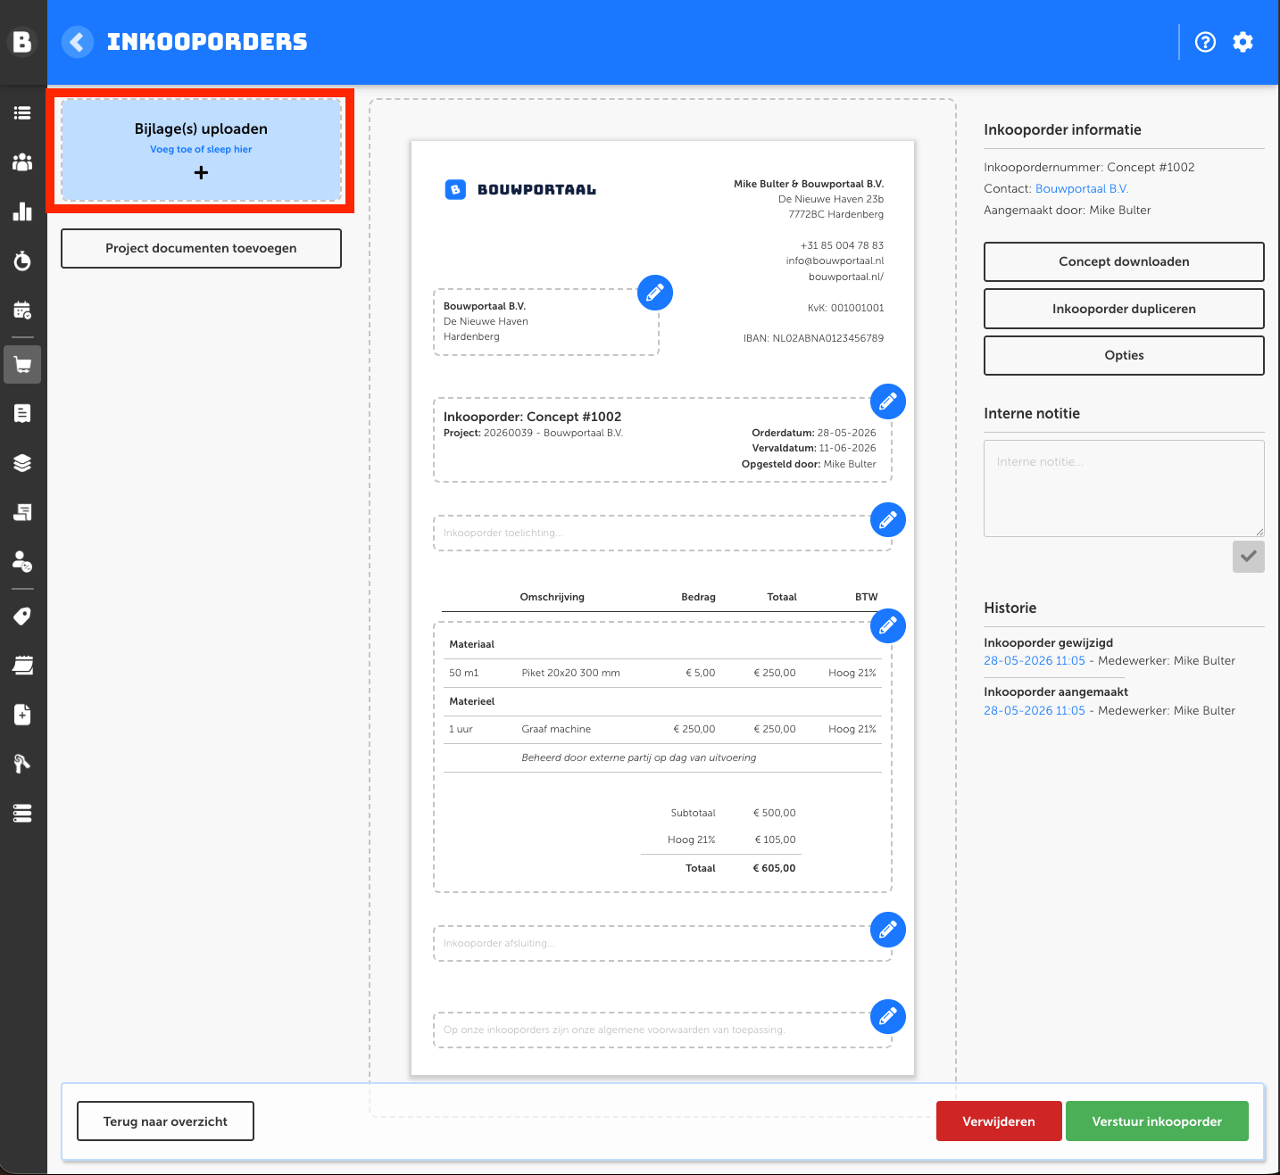The width and height of the screenshot is (1280, 1175).
Task: Save the internal note with checkmark button
Action: (1248, 557)
